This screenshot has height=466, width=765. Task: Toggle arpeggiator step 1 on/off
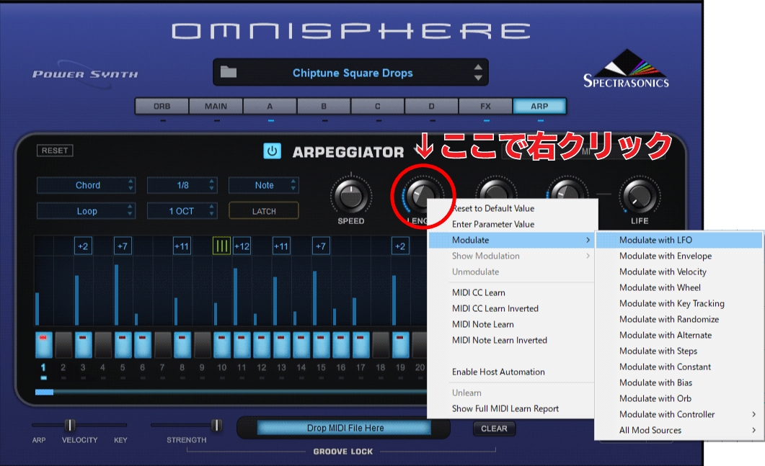[x=43, y=344]
